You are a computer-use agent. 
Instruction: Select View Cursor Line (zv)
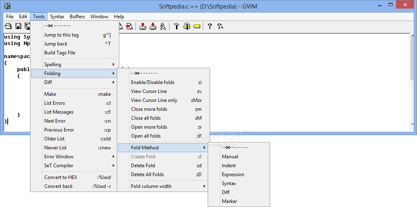click(x=164, y=91)
